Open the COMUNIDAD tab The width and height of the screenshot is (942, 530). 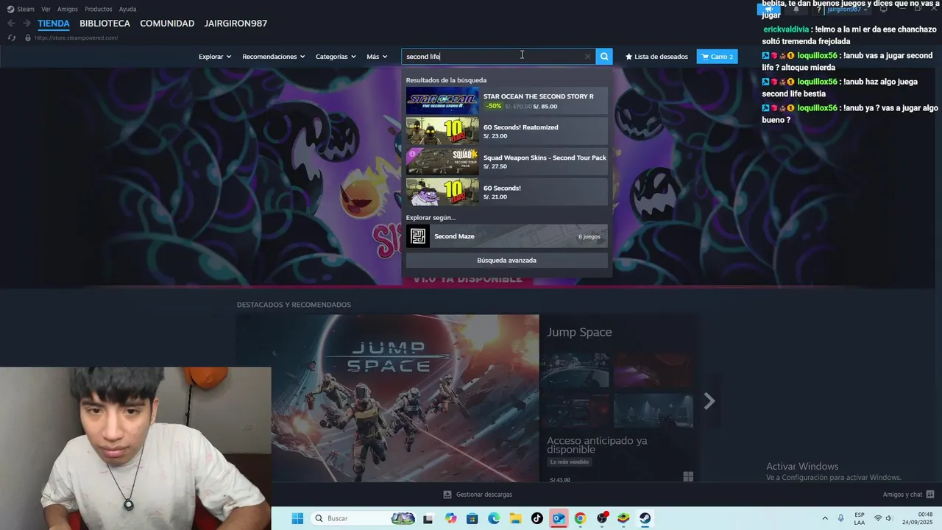pyautogui.click(x=167, y=24)
